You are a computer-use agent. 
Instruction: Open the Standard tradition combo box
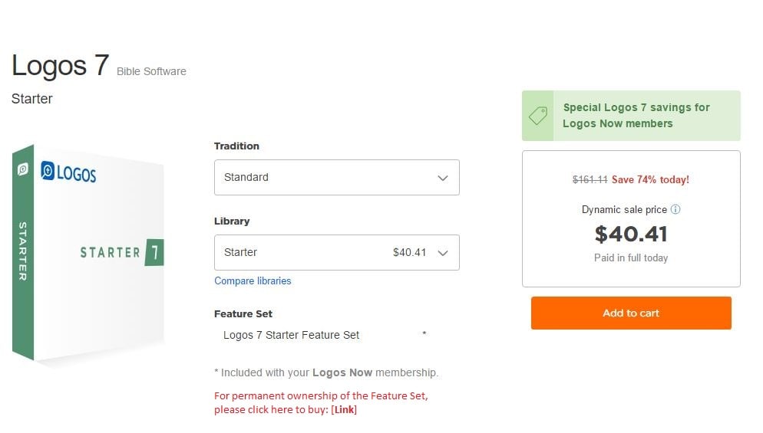[335, 178]
